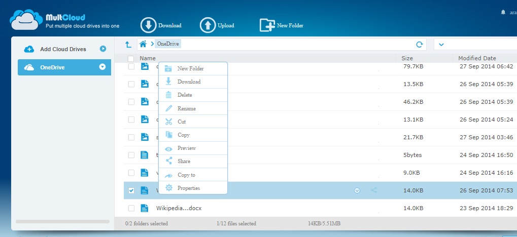The width and height of the screenshot is (517, 237).
Task: Click the share icon on the selected row
Action: (374, 190)
